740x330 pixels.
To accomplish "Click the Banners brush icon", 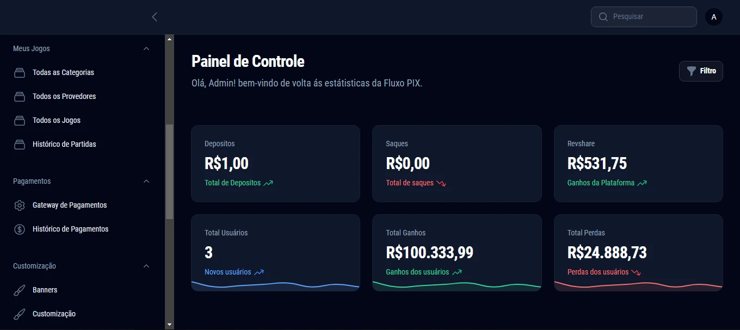I will (x=20, y=290).
